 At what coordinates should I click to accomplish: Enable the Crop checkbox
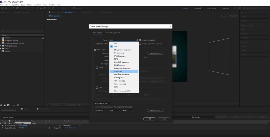(97, 88)
